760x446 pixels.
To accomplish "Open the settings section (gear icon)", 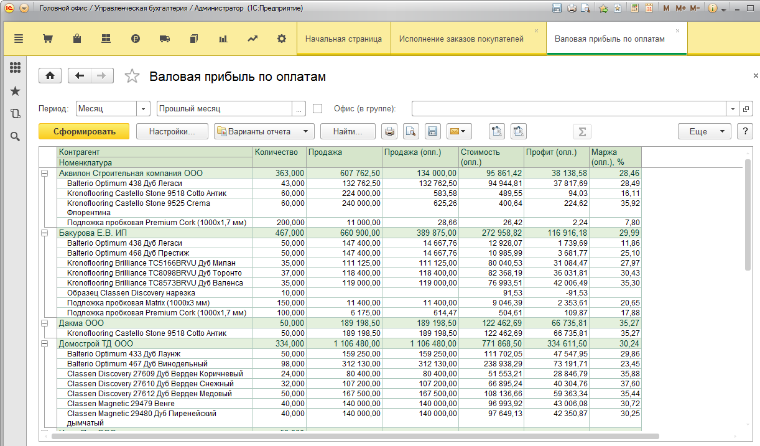I will click(282, 39).
